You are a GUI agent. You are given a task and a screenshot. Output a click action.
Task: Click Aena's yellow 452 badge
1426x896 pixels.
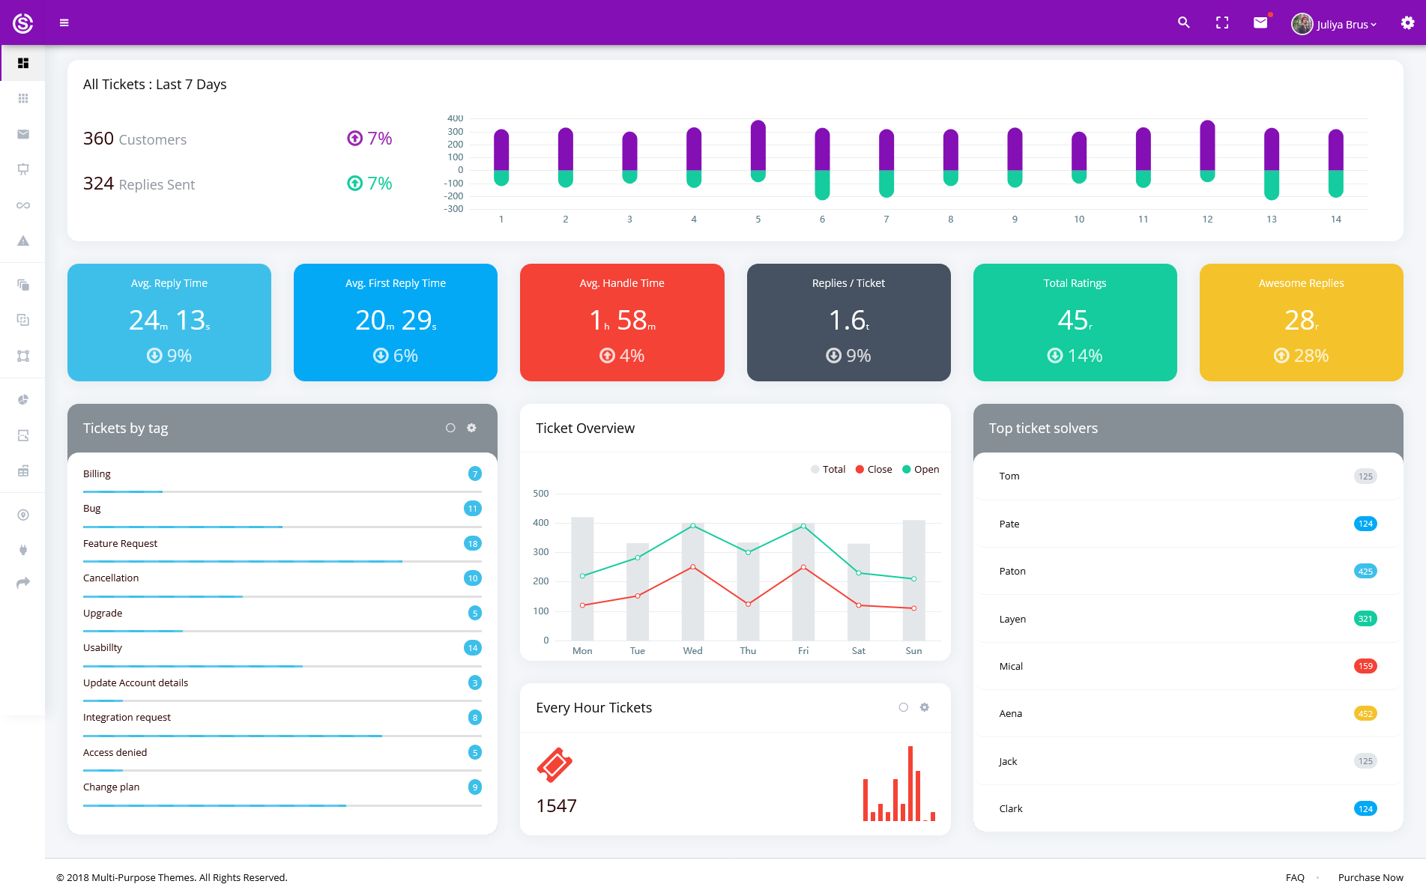point(1365,714)
